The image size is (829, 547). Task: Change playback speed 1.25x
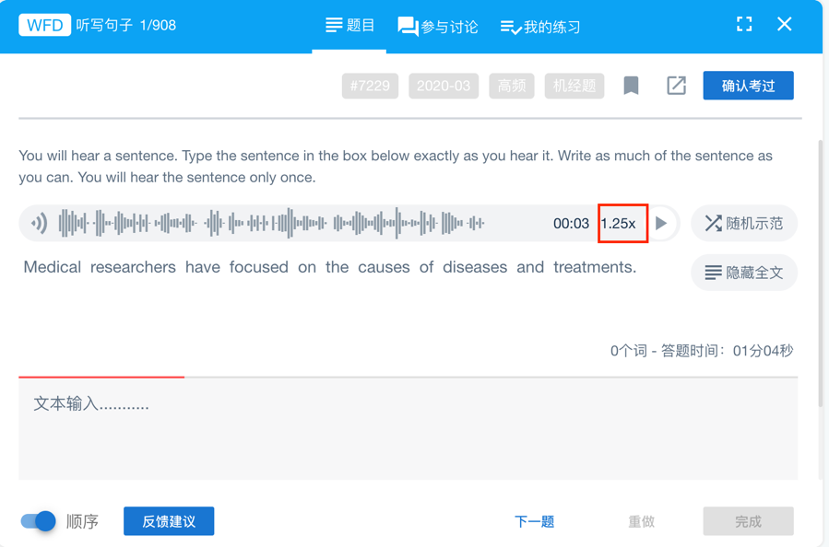(x=619, y=224)
